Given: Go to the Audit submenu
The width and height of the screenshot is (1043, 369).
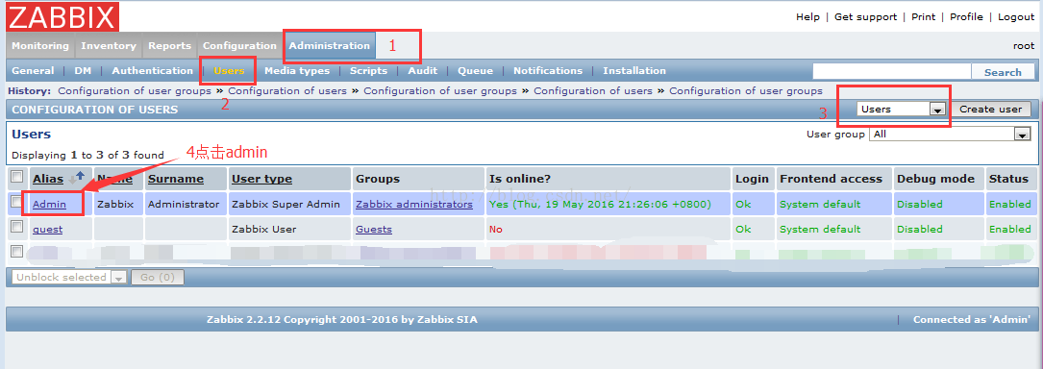Looking at the screenshot, I should 422,70.
